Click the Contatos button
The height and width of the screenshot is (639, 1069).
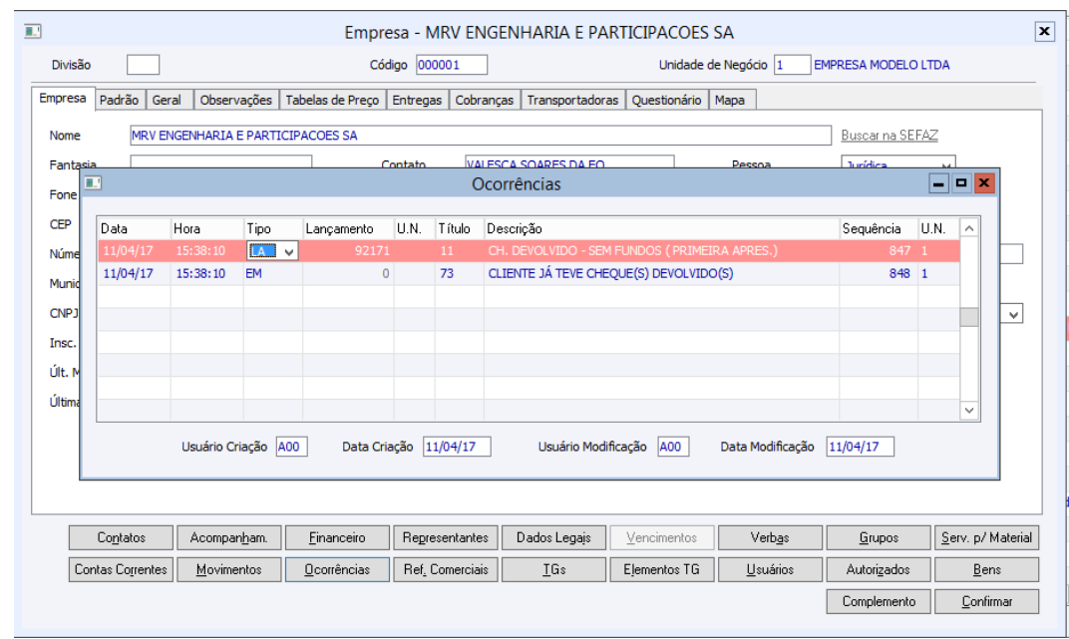click(121, 537)
